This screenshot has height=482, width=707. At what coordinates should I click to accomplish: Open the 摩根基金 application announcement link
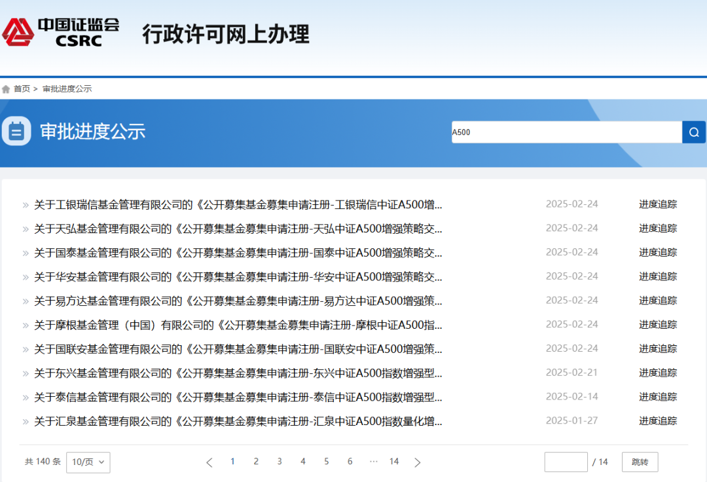pos(236,325)
